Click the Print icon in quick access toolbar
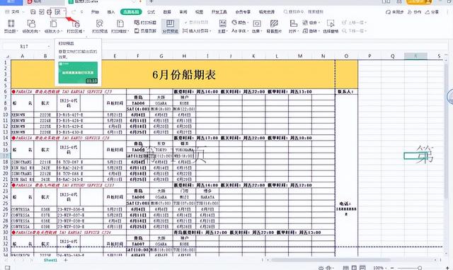 pyautogui.click(x=49, y=12)
